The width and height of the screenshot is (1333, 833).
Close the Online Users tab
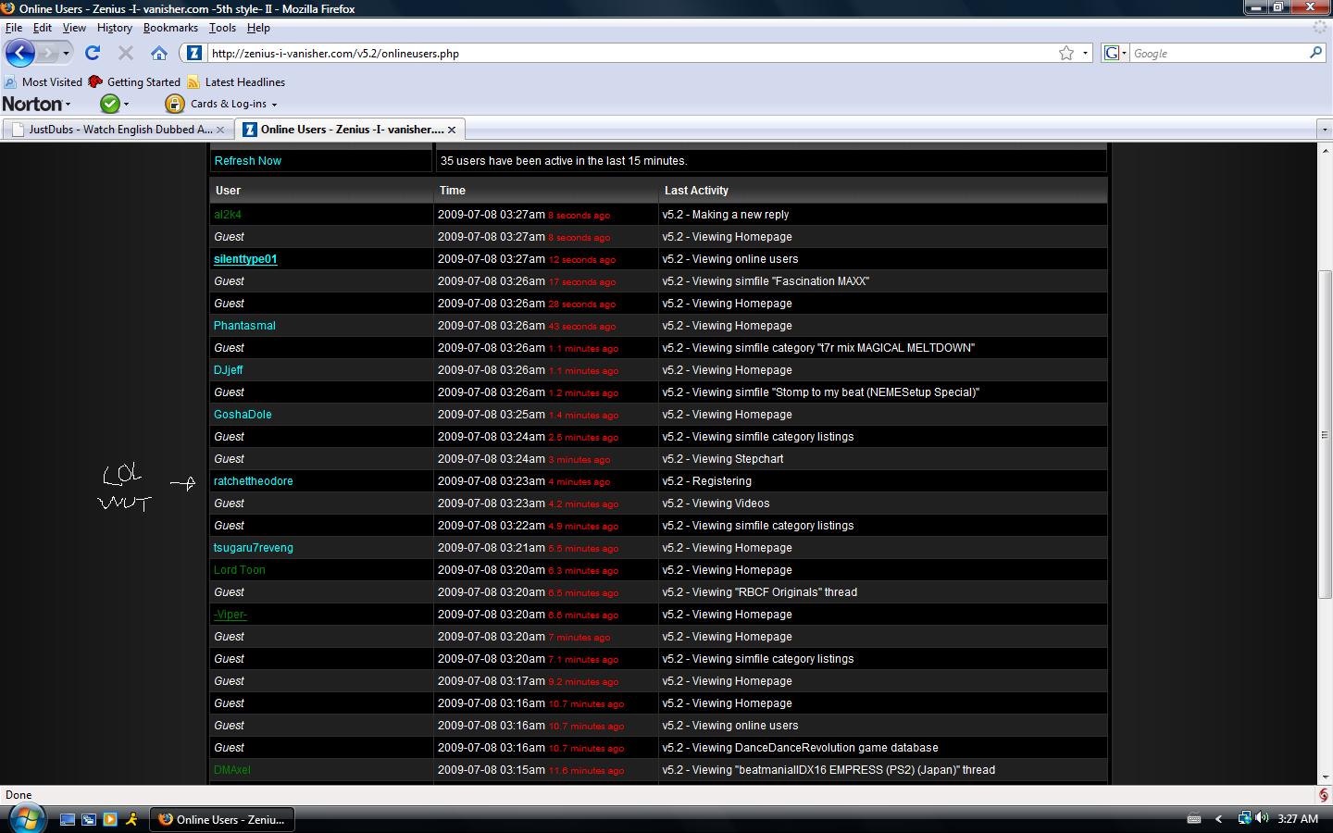click(x=452, y=130)
